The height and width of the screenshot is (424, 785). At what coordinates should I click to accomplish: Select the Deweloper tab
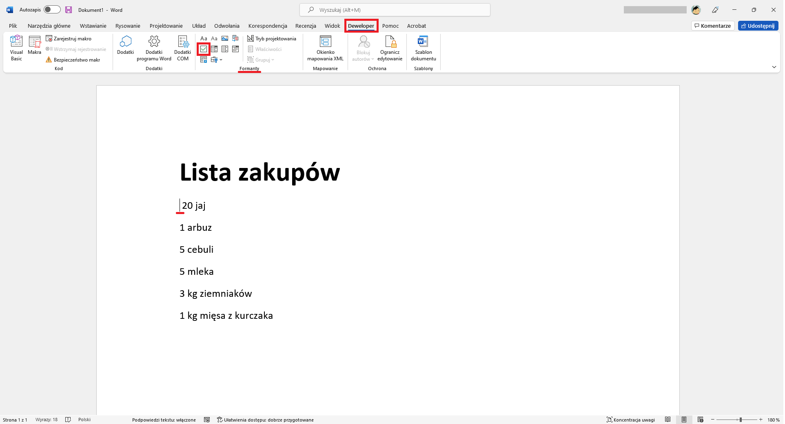coord(361,26)
